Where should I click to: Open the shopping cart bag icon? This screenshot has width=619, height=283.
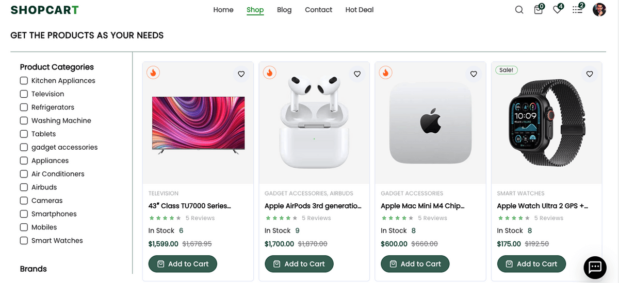pyautogui.click(x=538, y=10)
